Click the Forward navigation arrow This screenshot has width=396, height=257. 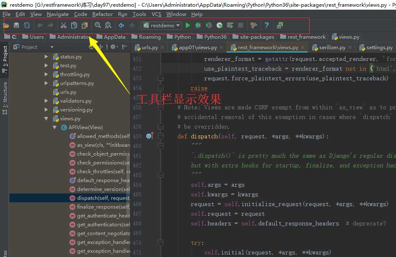132,25
